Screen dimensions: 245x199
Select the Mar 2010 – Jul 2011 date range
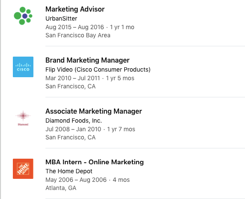tap(73, 78)
